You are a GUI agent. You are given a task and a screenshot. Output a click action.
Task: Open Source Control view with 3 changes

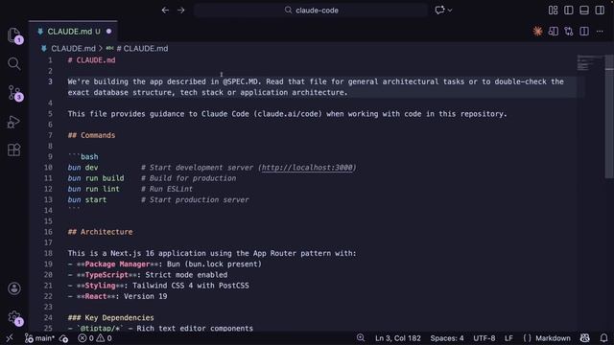pos(15,93)
